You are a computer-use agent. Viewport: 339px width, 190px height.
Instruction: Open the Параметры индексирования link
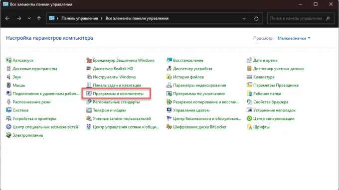coord(199,85)
